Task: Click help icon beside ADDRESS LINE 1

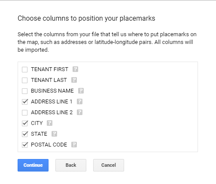Action: tap(79, 102)
